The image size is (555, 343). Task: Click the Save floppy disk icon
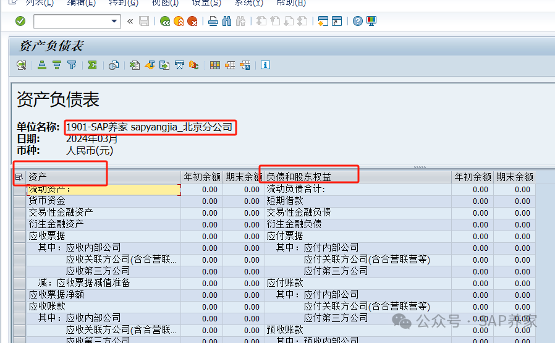pos(144,21)
